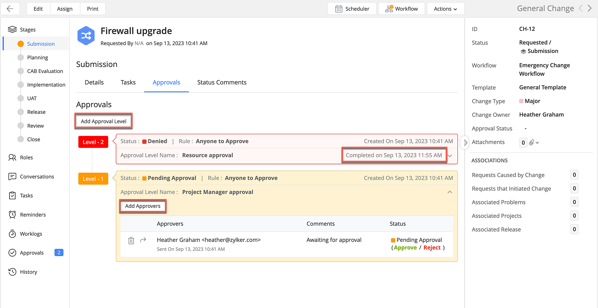Expand the Actions dropdown menu

(x=445, y=9)
